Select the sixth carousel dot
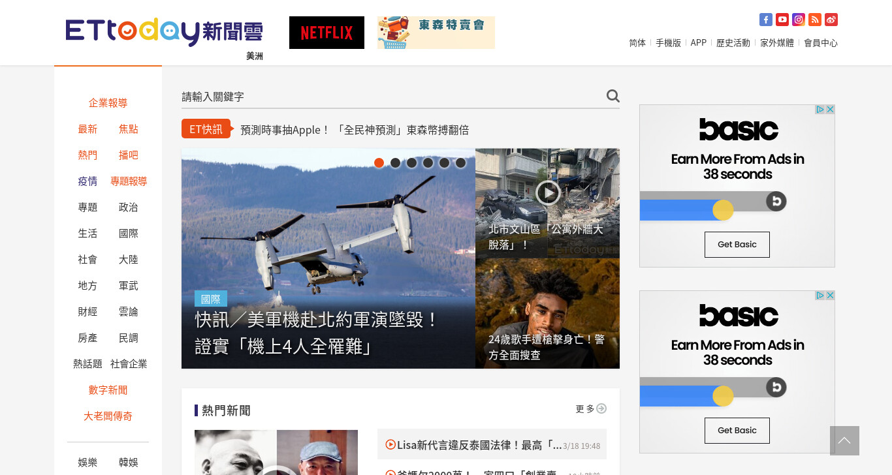892x475 pixels. click(x=460, y=162)
